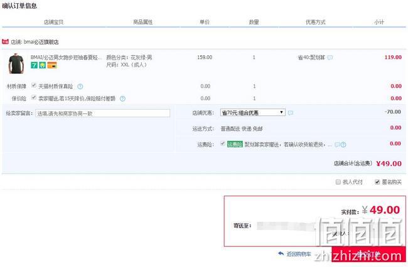The height and width of the screenshot is (267, 408).
Task: Click the Tmall store logo icon
Action: point(5,41)
